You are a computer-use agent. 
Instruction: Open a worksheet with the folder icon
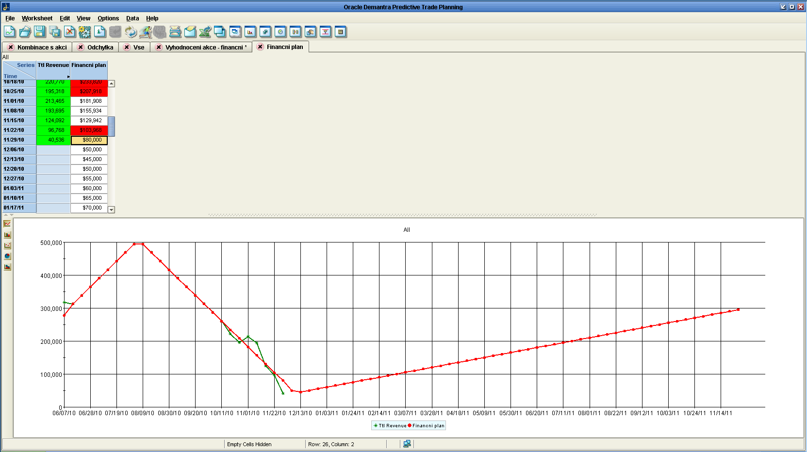click(25, 32)
